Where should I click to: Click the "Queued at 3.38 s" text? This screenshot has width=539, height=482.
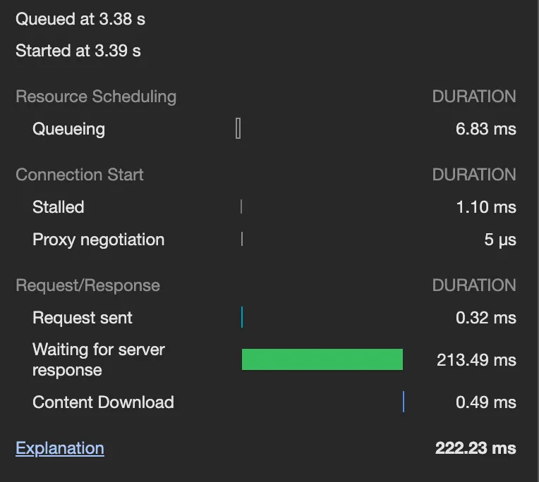tap(80, 19)
